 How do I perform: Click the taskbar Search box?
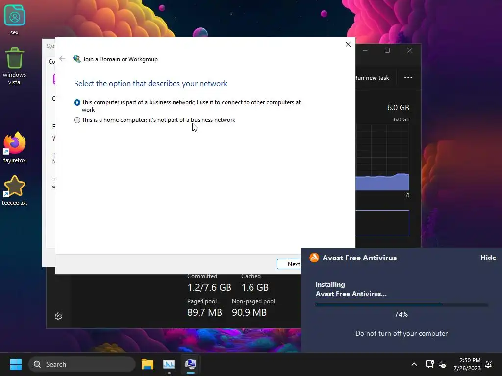pyautogui.click(x=82, y=364)
